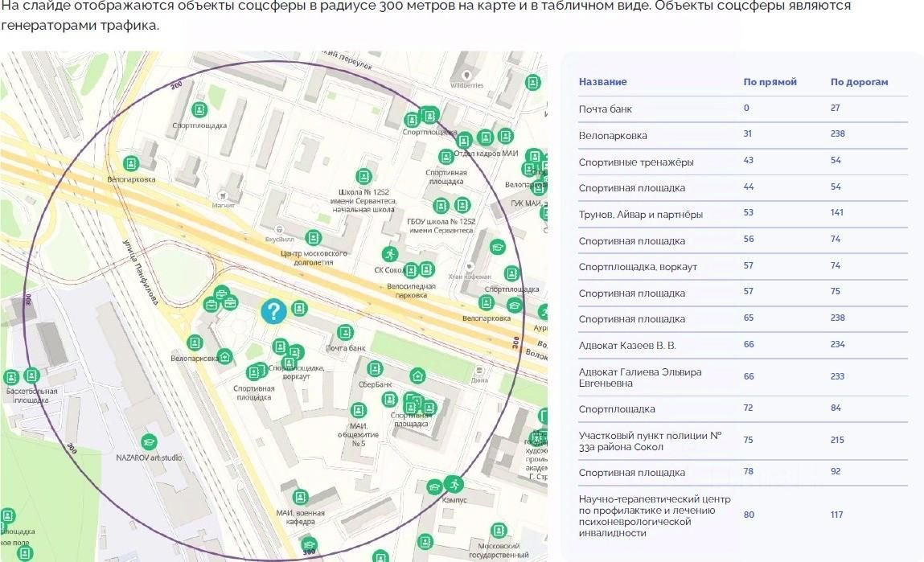Click the улица Панфилова street label
The height and width of the screenshot is (562, 924).
coord(140,271)
